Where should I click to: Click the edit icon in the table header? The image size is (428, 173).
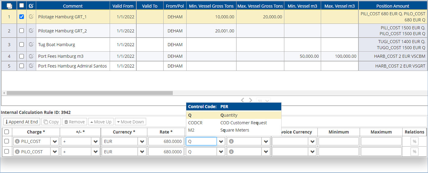pos(31,6)
